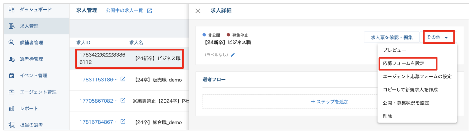Open 公開中の求人一覧 link
473x134 pixels.
click(x=128, y=10)
